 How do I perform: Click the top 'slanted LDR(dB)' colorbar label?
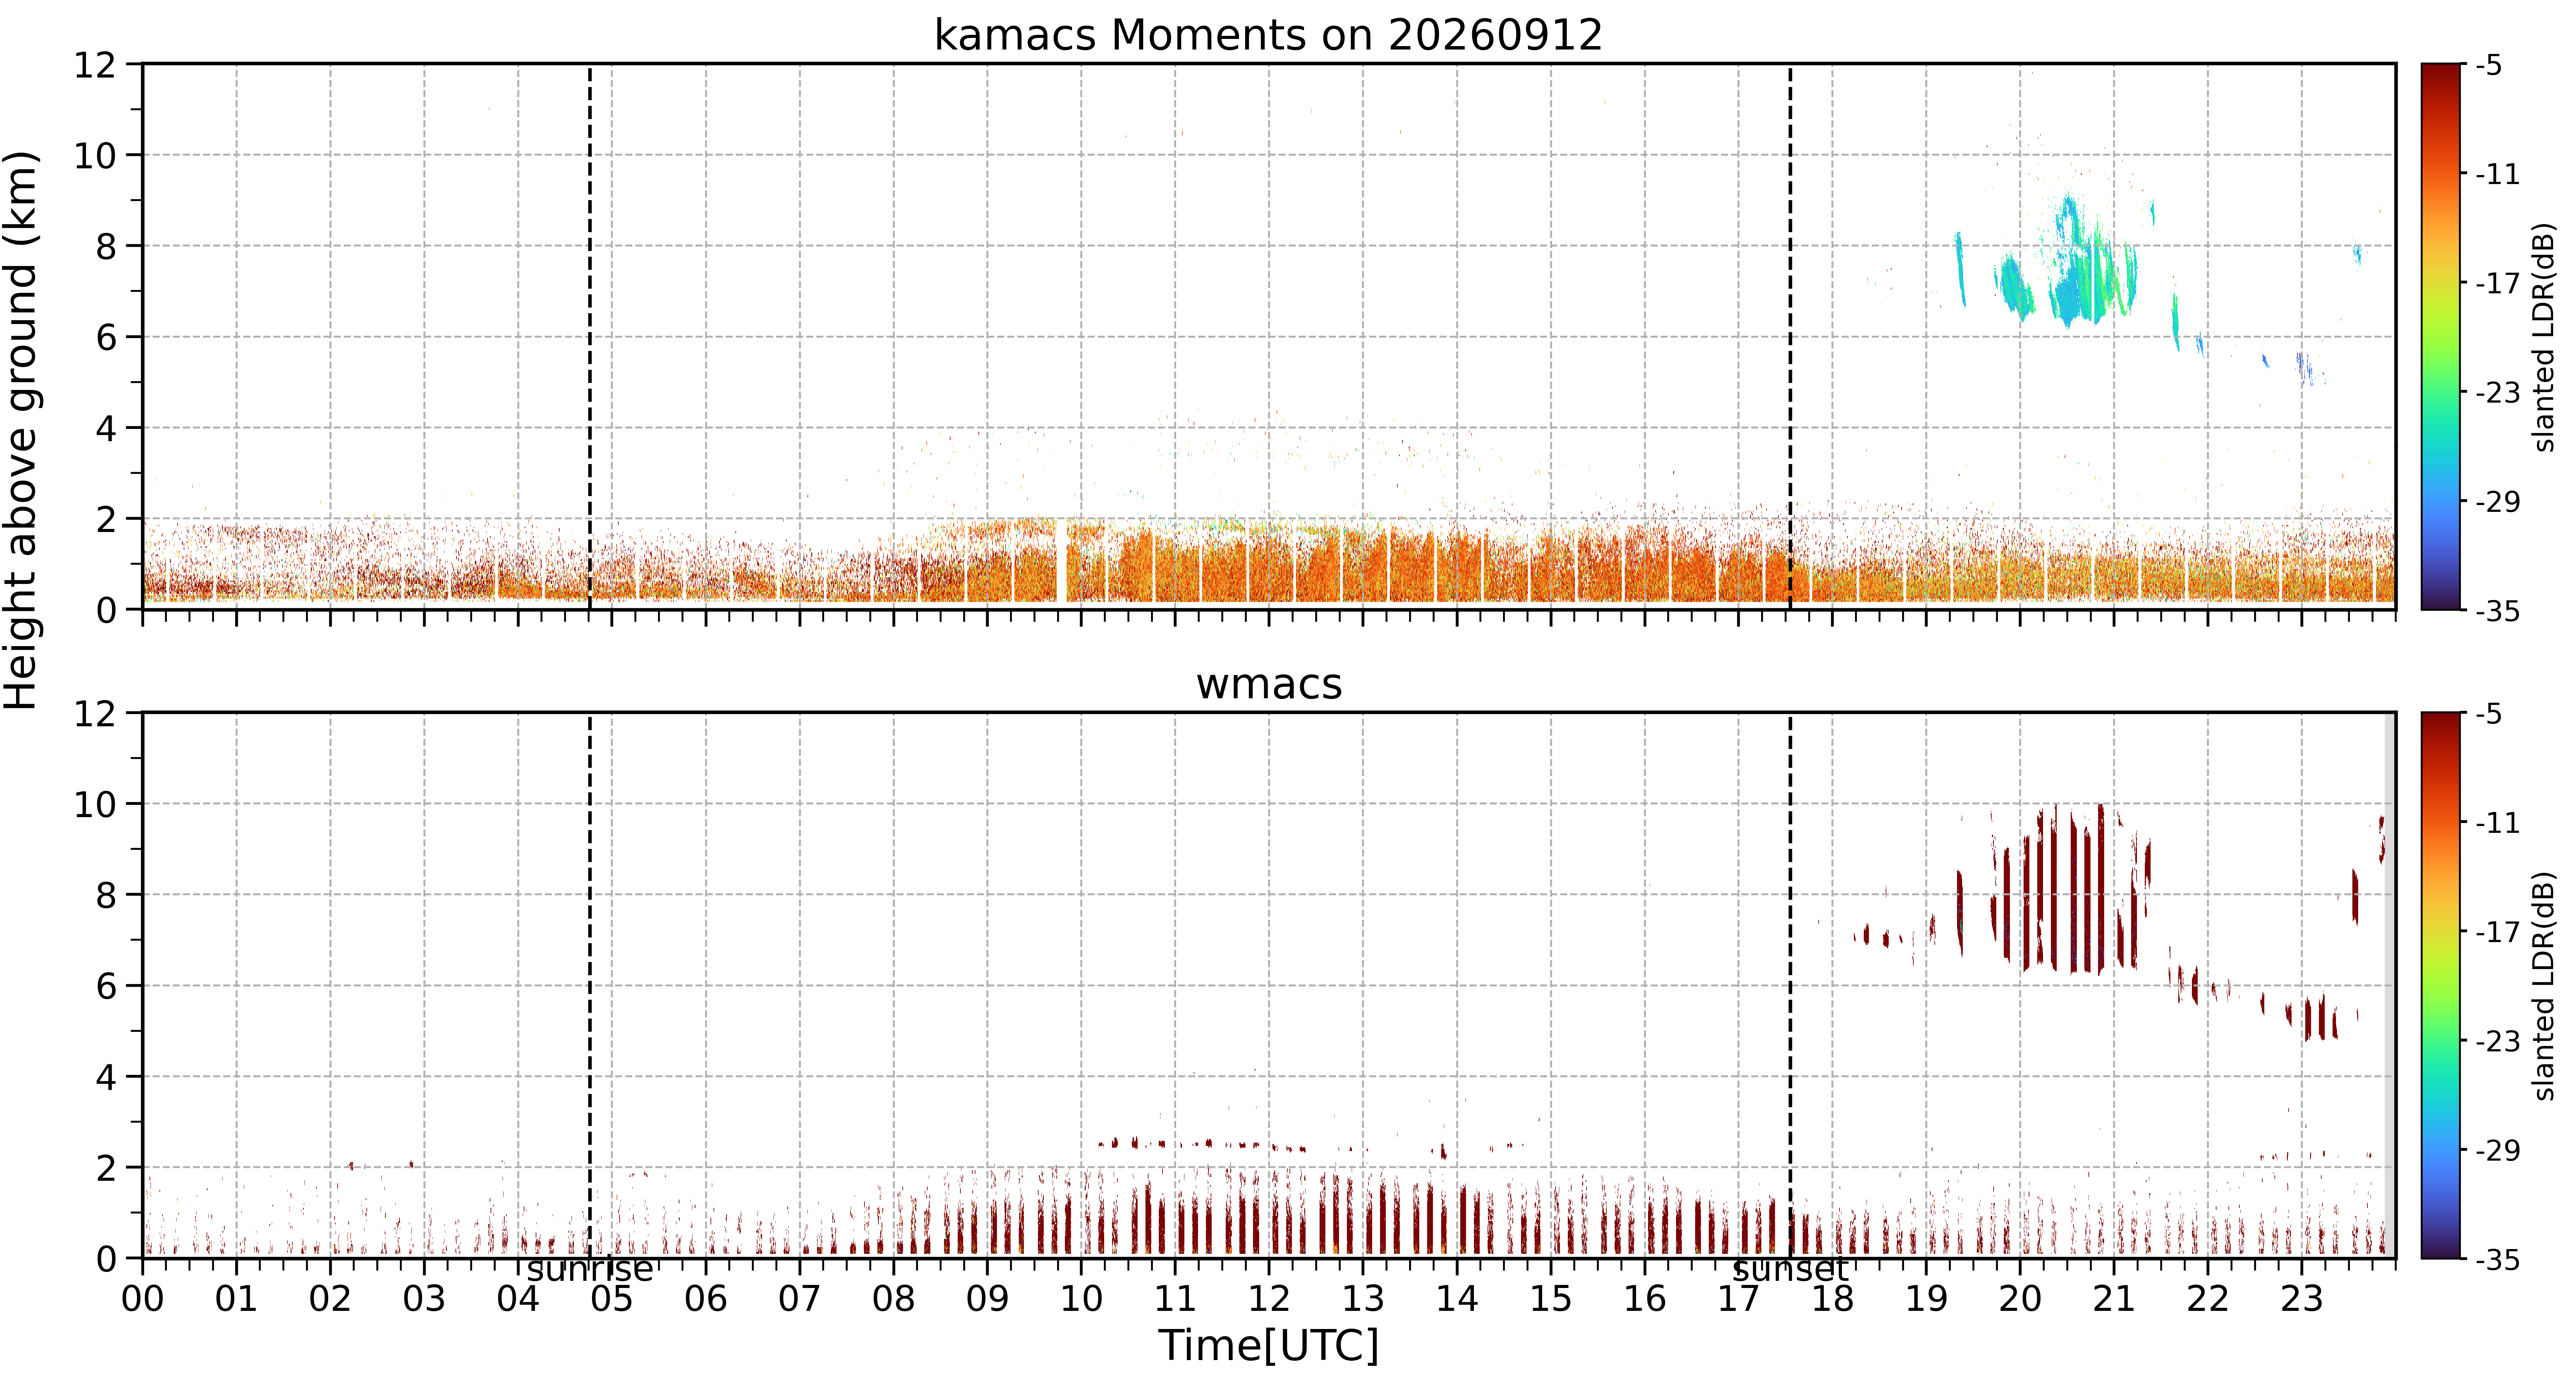tap(2545, 337)
